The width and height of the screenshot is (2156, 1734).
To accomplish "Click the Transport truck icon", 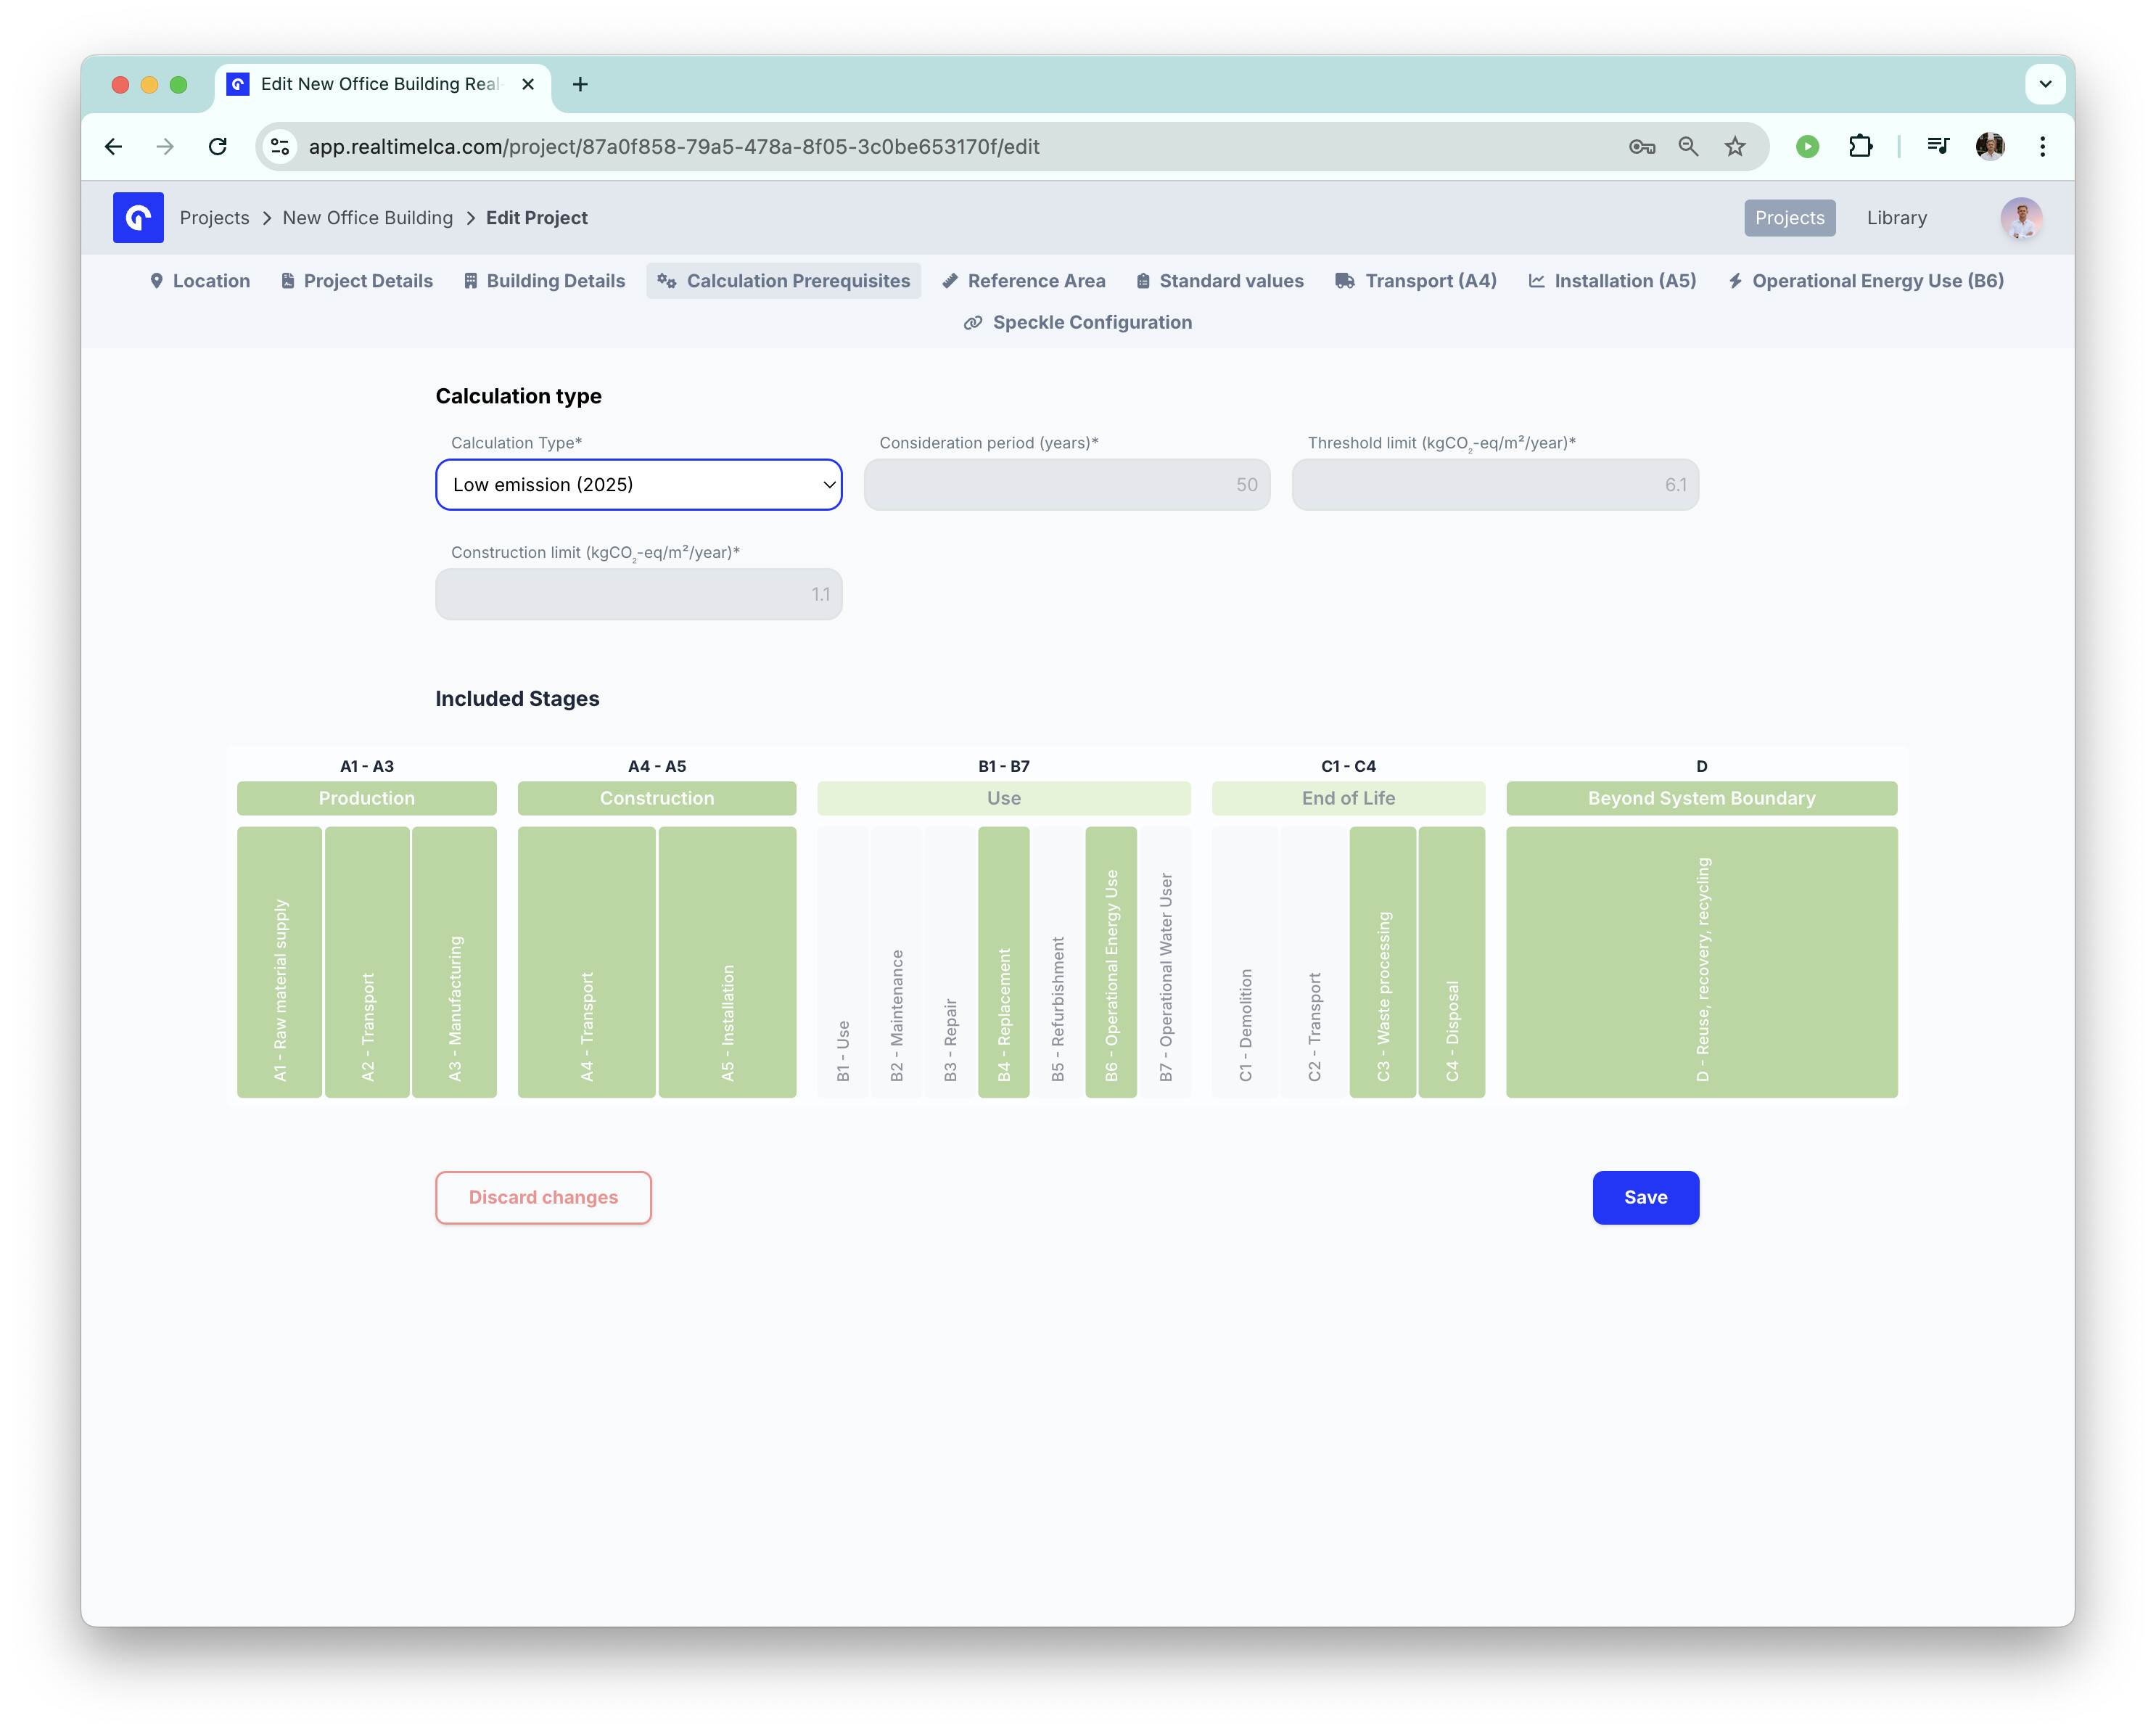I will click(x=1344, y=281).
